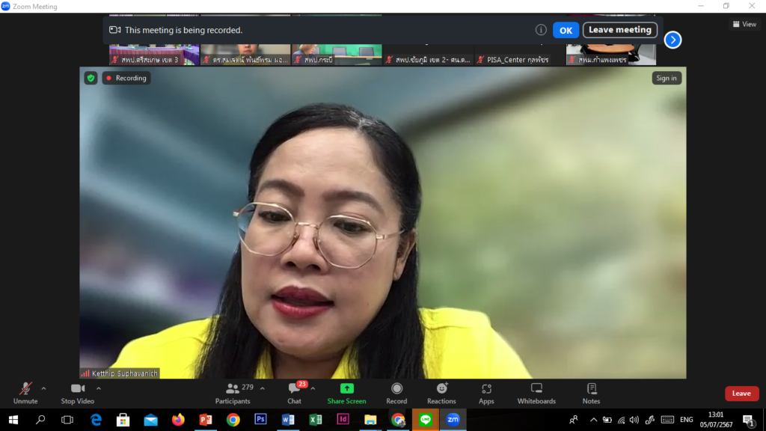Open the Apps panel
Image resolution: width=766 pixels, height=431 pixels.
point(486,393)
